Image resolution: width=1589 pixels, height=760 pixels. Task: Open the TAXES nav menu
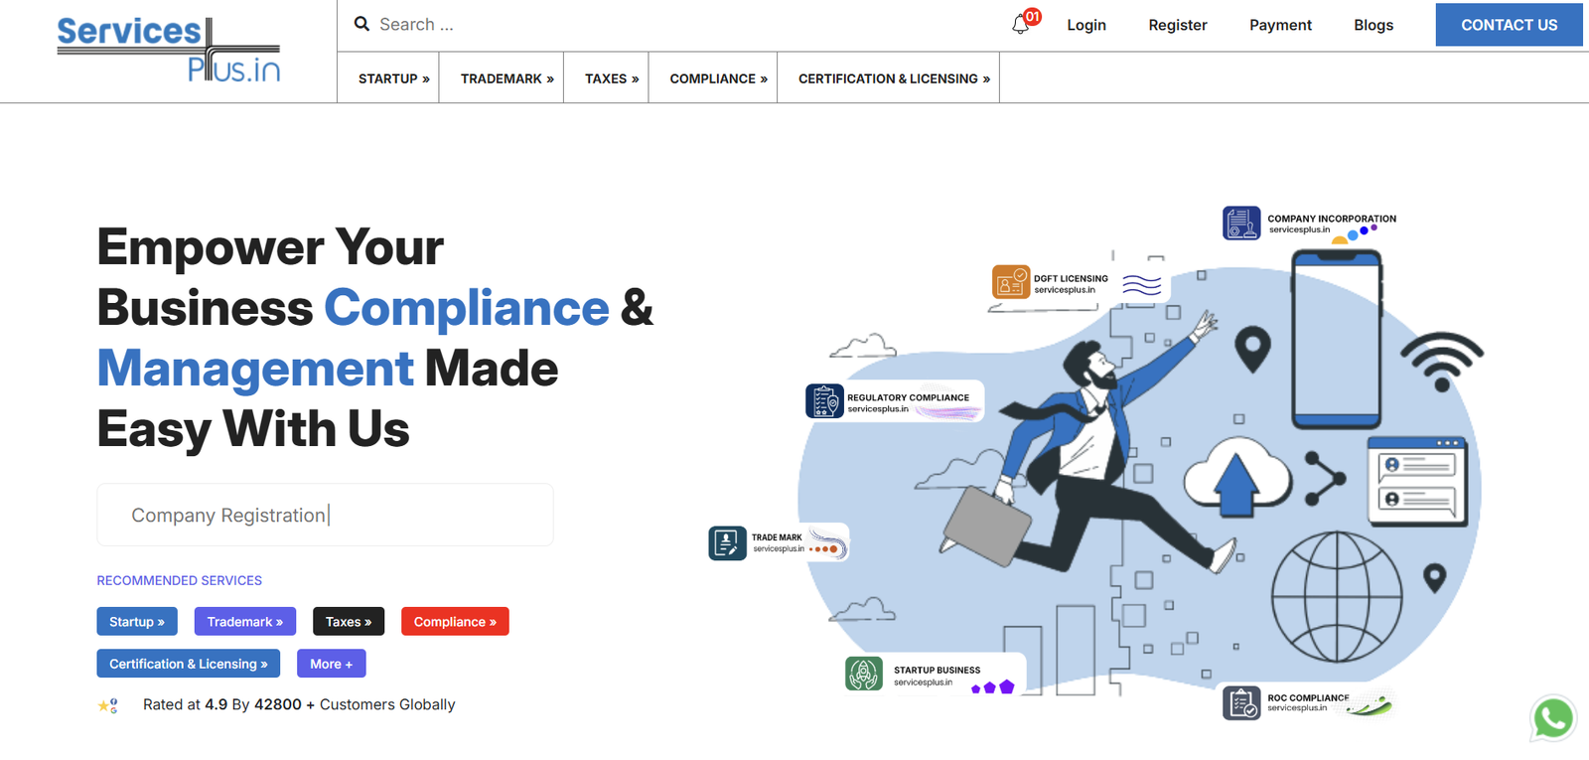[612, 78]
